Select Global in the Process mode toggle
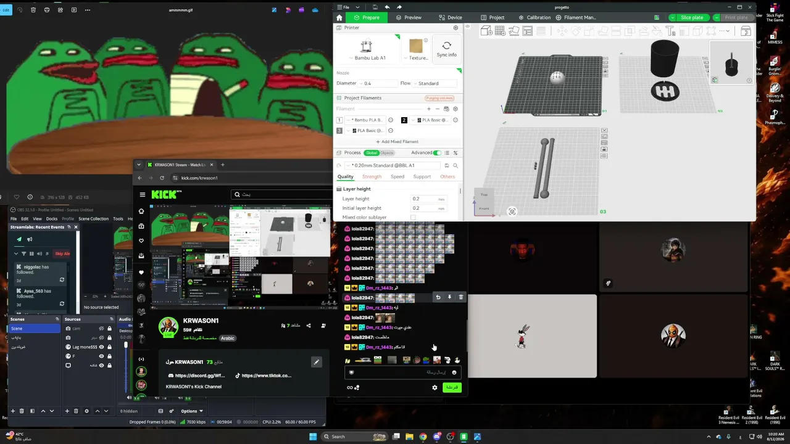The width and height of the screenshot is (790, 444). click(372, 153)
